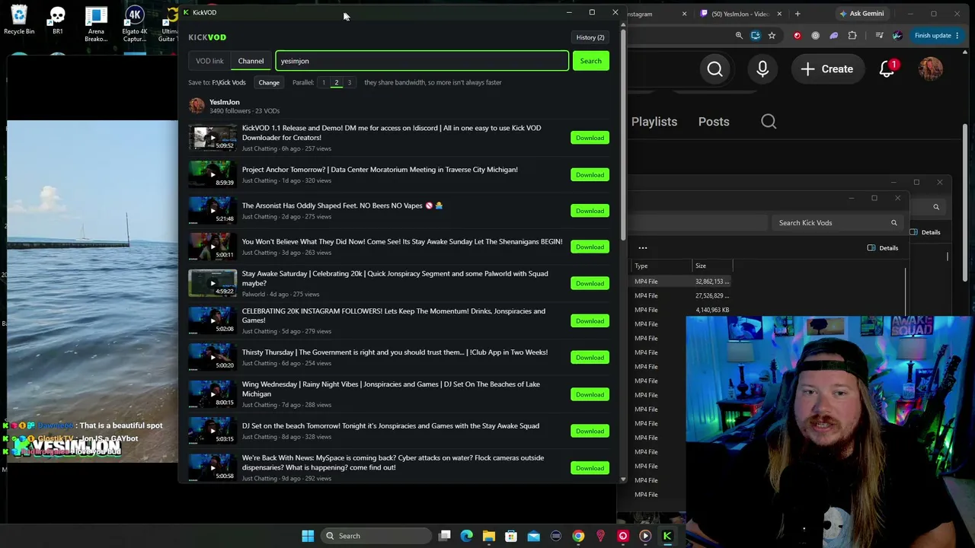
Task: Open the Chrome extensions puzzle icon
Action: (x=852, y=36)
